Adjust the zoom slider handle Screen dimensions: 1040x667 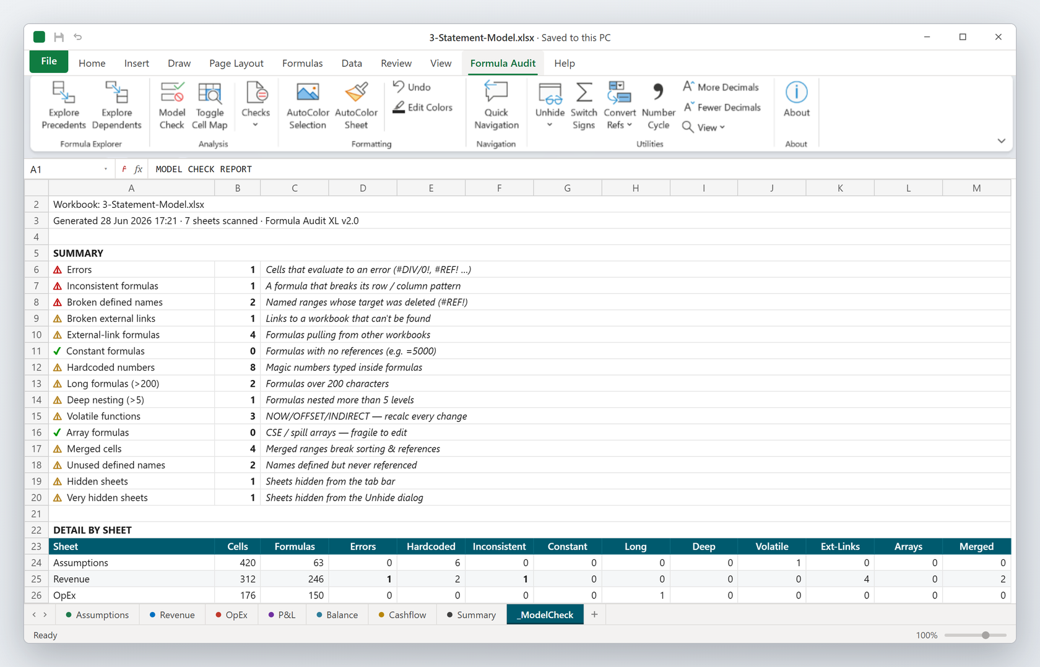click(986, 635)
